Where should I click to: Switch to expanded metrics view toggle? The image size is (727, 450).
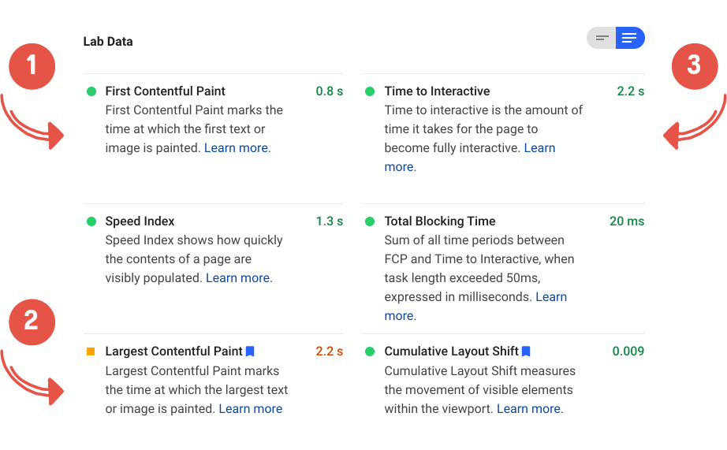pyautogui.click(x=629, y=38)
